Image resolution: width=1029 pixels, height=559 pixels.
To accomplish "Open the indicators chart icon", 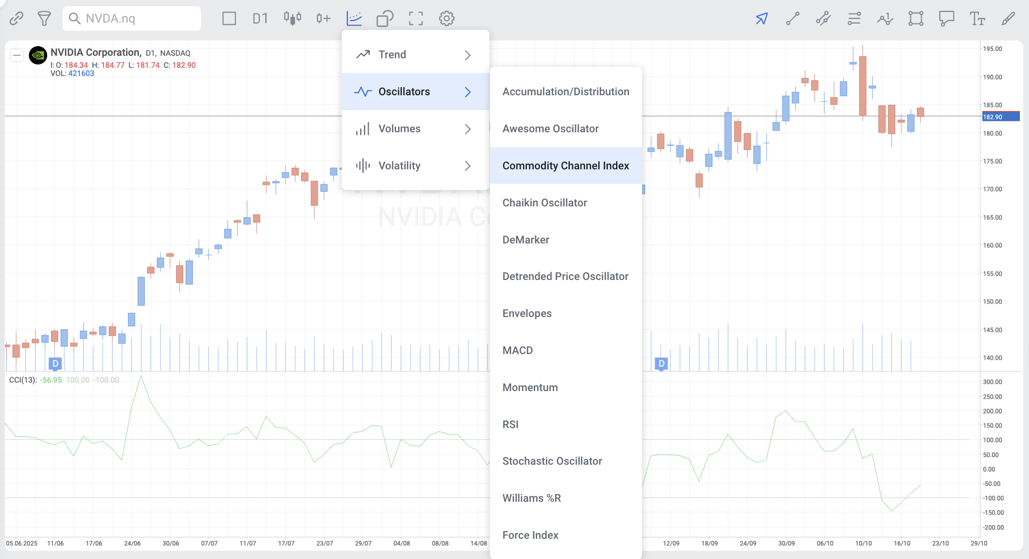I will click(354, 19).
